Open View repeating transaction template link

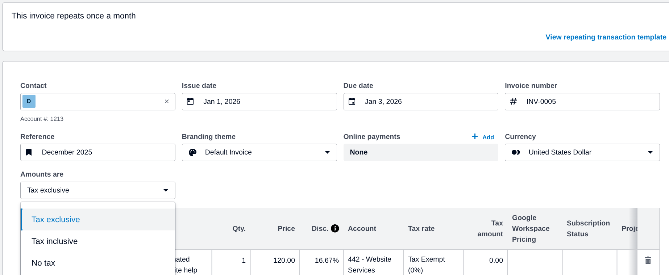[x=606, y=37]
